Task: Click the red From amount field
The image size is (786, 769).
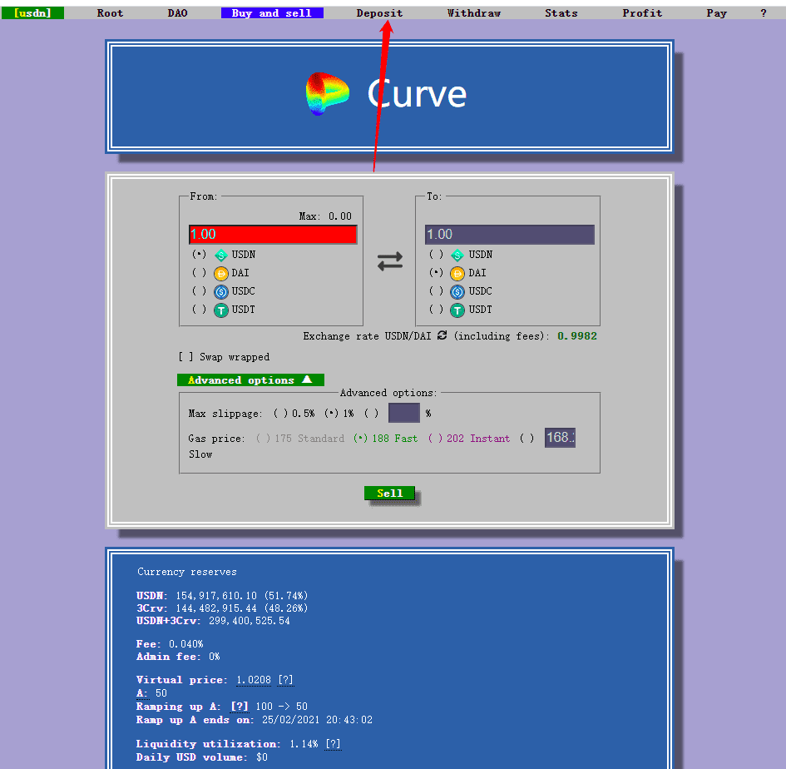Action: click(x=273, y=235)
